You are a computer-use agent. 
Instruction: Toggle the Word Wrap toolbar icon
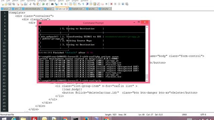click(x=79, y=4)
